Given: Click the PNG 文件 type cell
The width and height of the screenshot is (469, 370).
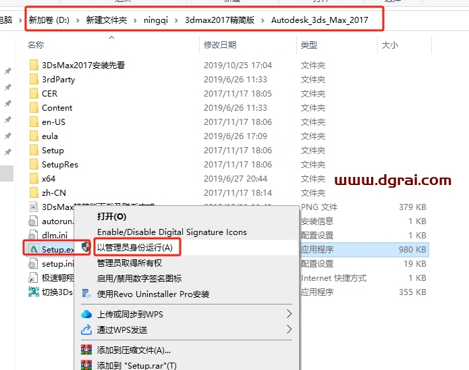Looking at the screenshot, I should point(319,207).
